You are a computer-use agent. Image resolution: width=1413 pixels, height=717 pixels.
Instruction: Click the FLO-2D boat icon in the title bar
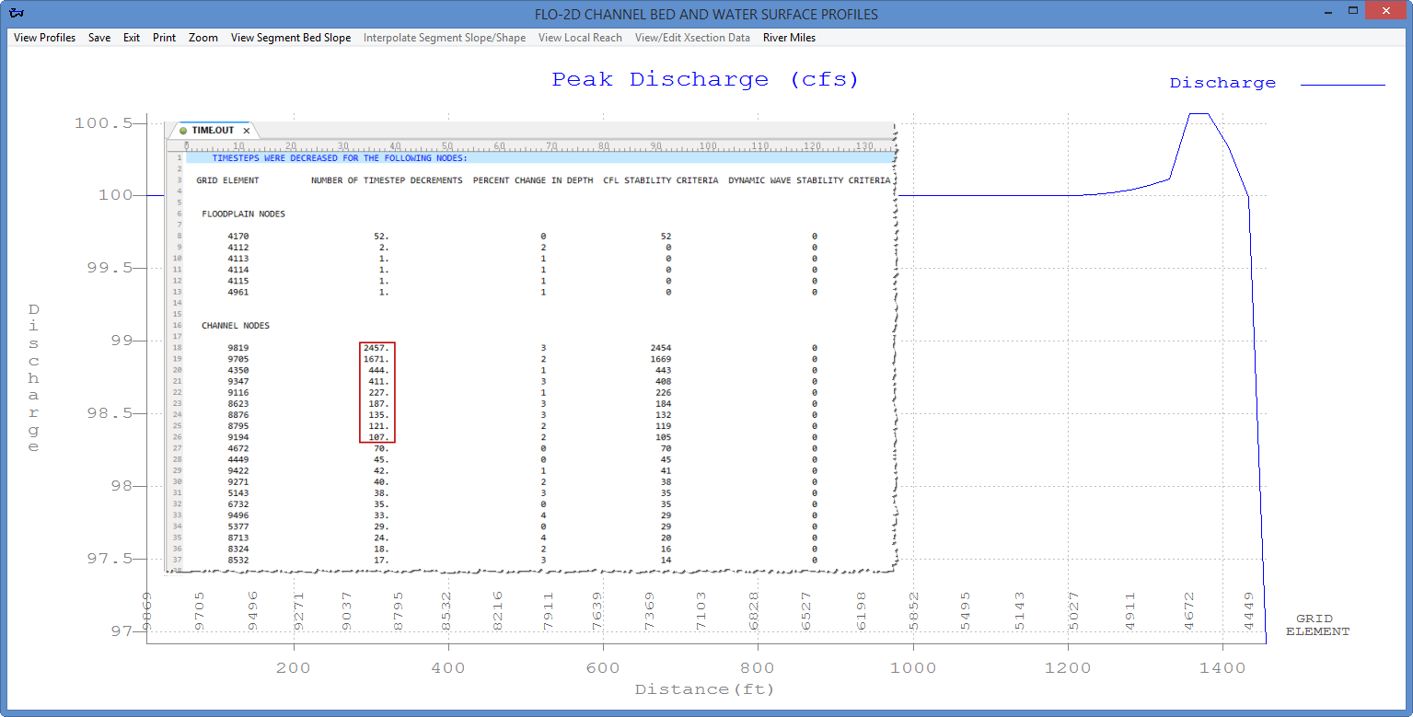[18, 13]
